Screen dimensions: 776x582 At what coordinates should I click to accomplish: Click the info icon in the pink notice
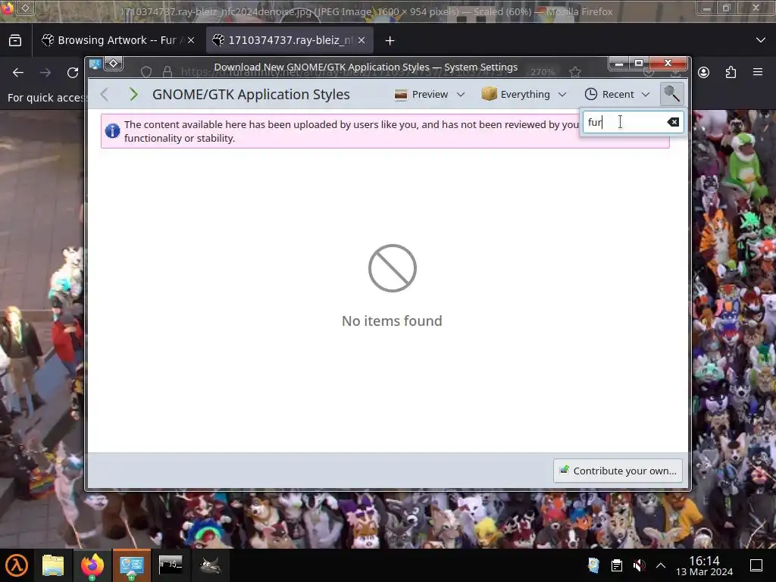point(112,130)
